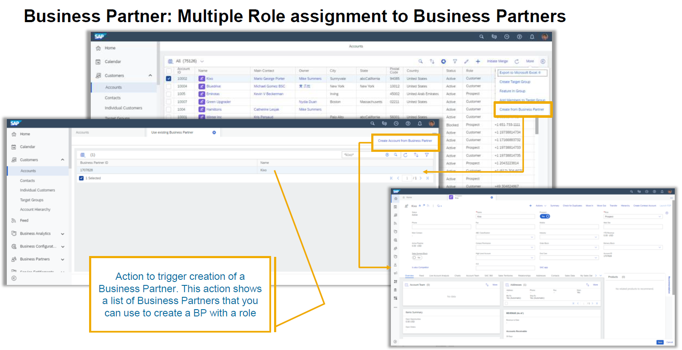Screen dimensions: 682x350
Task: Close the Use existing Business Partner tab
Action: (x=214, y=132)
